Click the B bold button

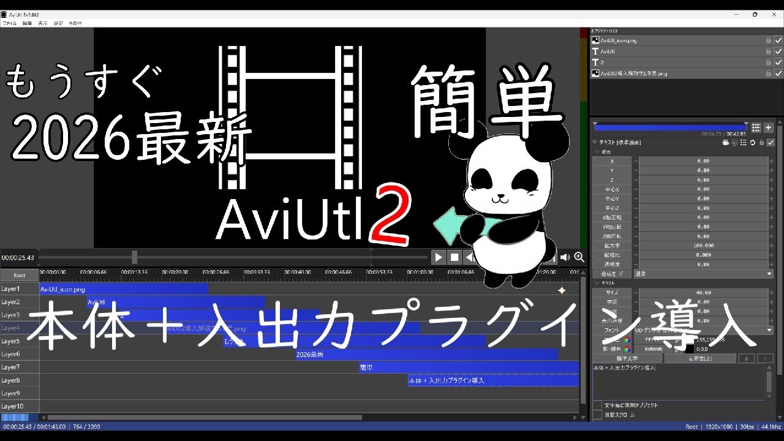[745, 358]
